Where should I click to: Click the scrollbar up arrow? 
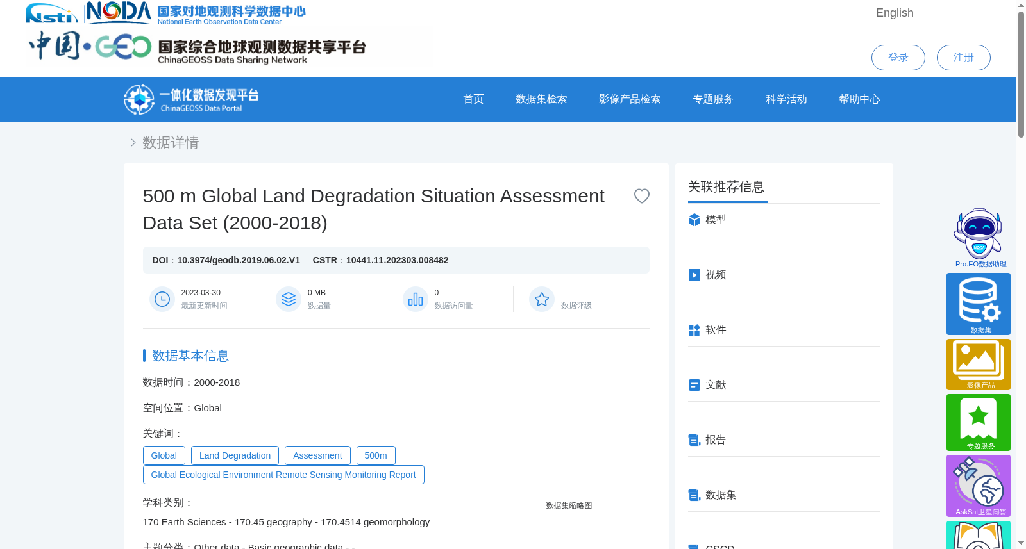pos(1021,5)
